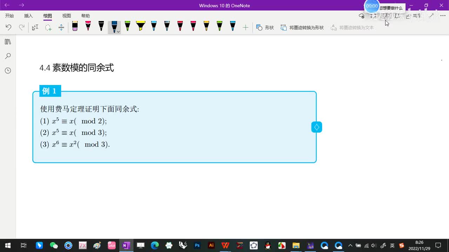
Task: Choose the Insert Space tool
Action: 61,27
